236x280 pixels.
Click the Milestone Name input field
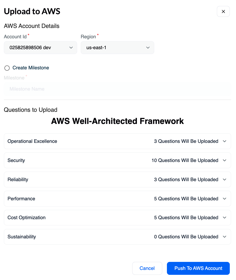pos(117,89)
